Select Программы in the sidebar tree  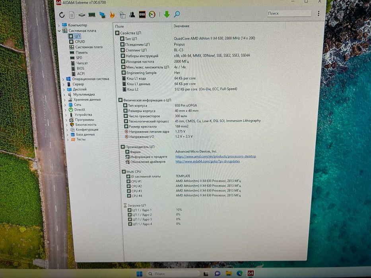click(82, 120)
